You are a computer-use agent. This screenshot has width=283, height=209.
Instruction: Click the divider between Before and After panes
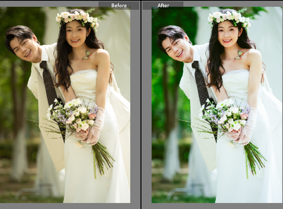tap(141, 105)
